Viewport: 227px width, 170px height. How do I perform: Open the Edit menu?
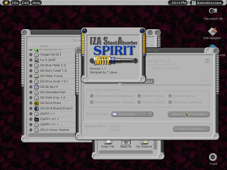pyautogui.click(x=26, y=3)
